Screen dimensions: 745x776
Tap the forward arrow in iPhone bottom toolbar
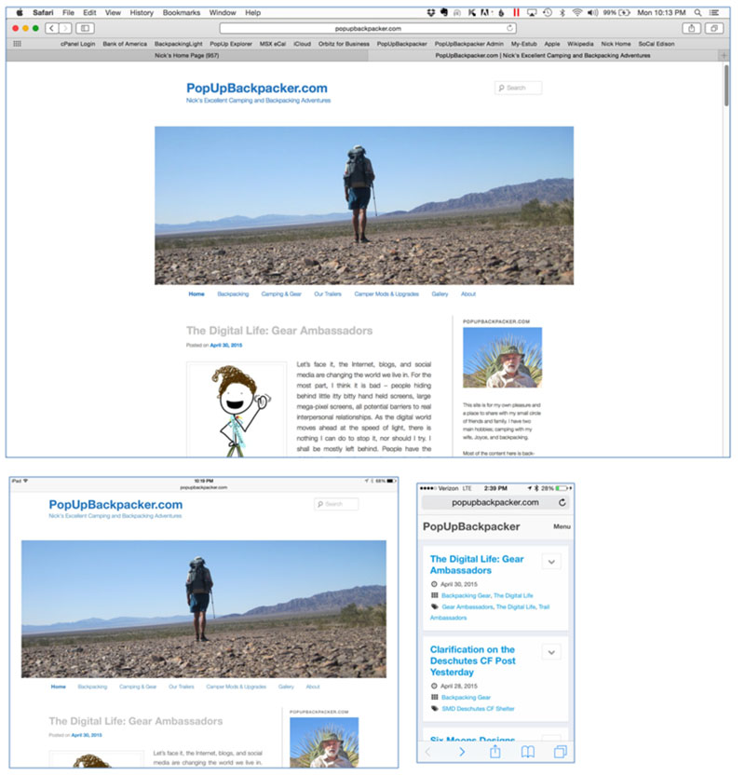461,752
